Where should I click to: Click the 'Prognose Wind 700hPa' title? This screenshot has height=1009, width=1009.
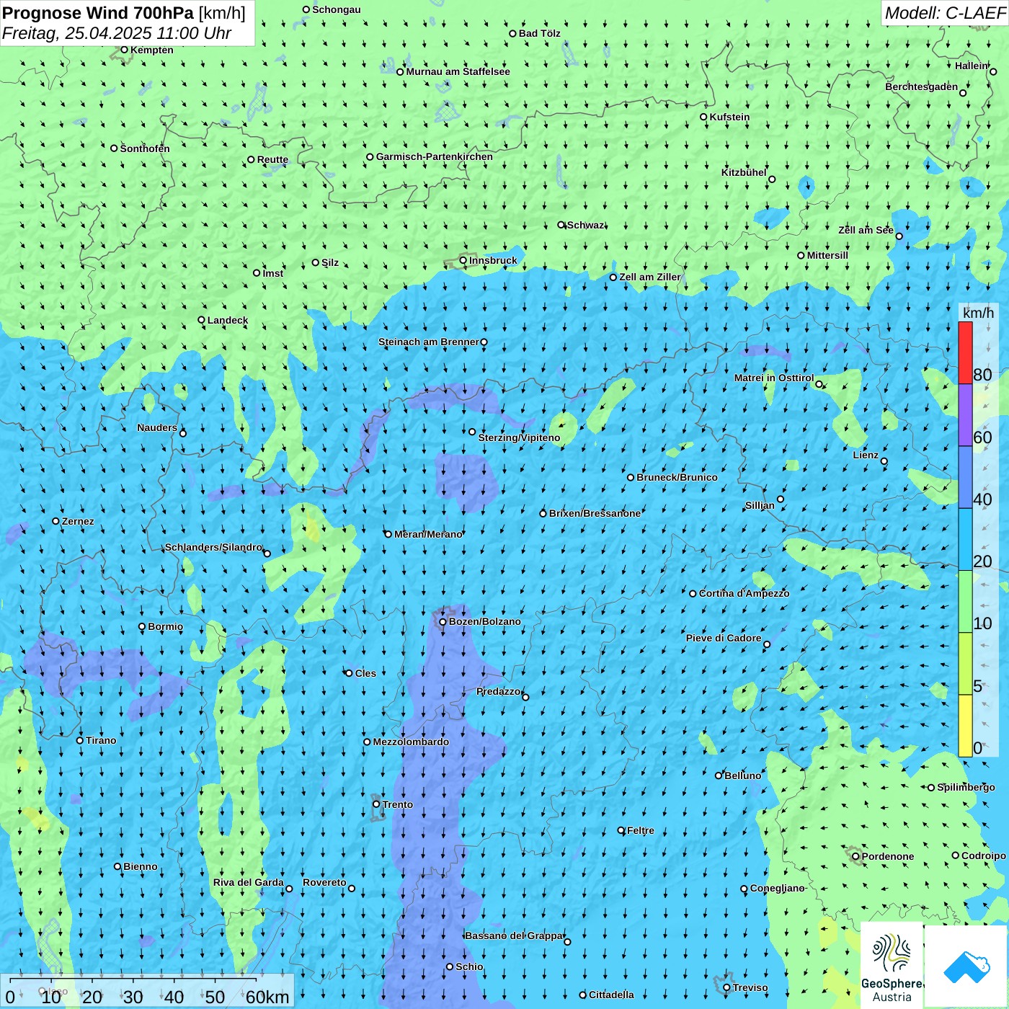coord(98,13)
